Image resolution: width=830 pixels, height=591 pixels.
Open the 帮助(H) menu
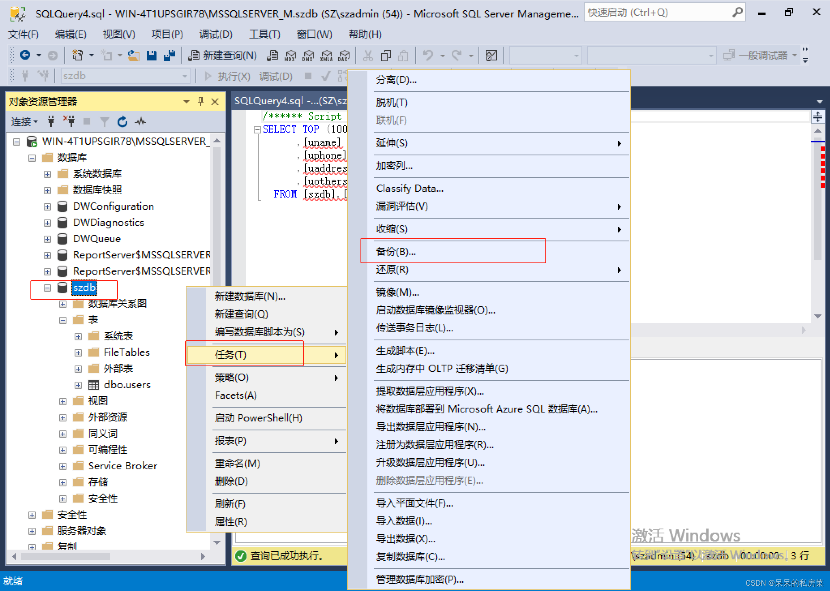click(x=365, y=34)
